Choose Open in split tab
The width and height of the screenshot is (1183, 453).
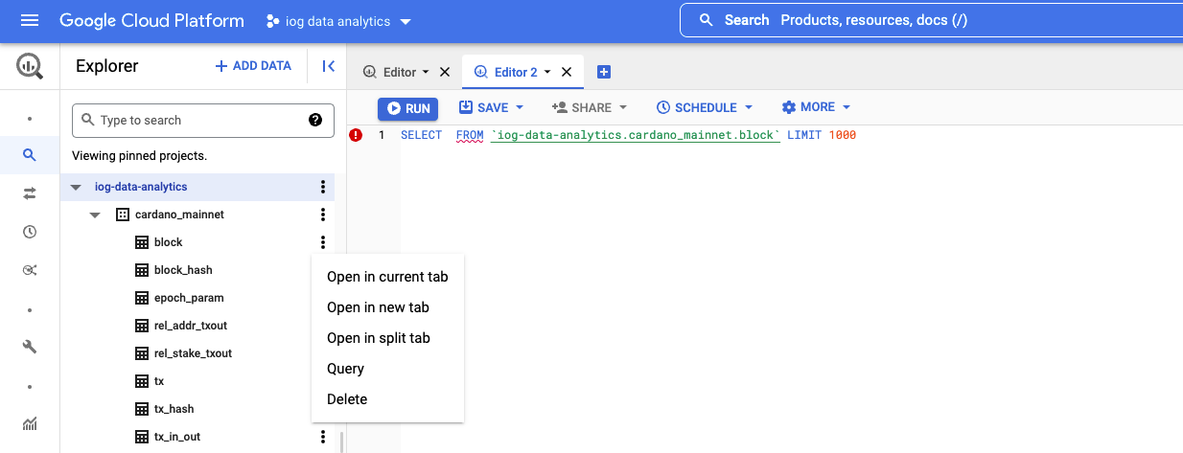387,338
